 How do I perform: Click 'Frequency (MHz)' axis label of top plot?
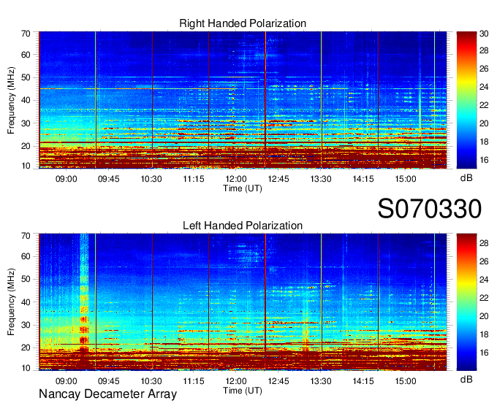coord(11,100)
